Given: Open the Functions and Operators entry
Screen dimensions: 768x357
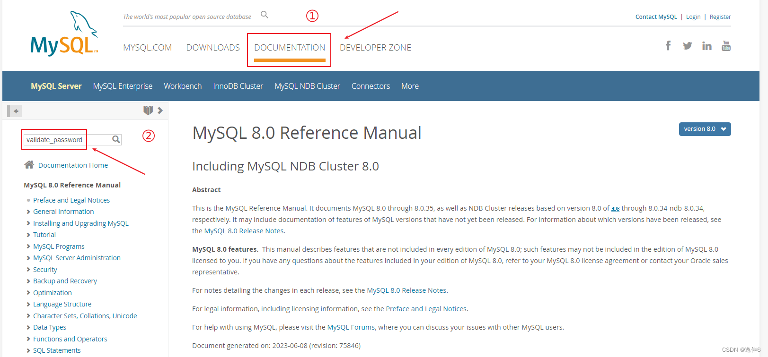Looking at the screenshot, I should pos(70,339).
